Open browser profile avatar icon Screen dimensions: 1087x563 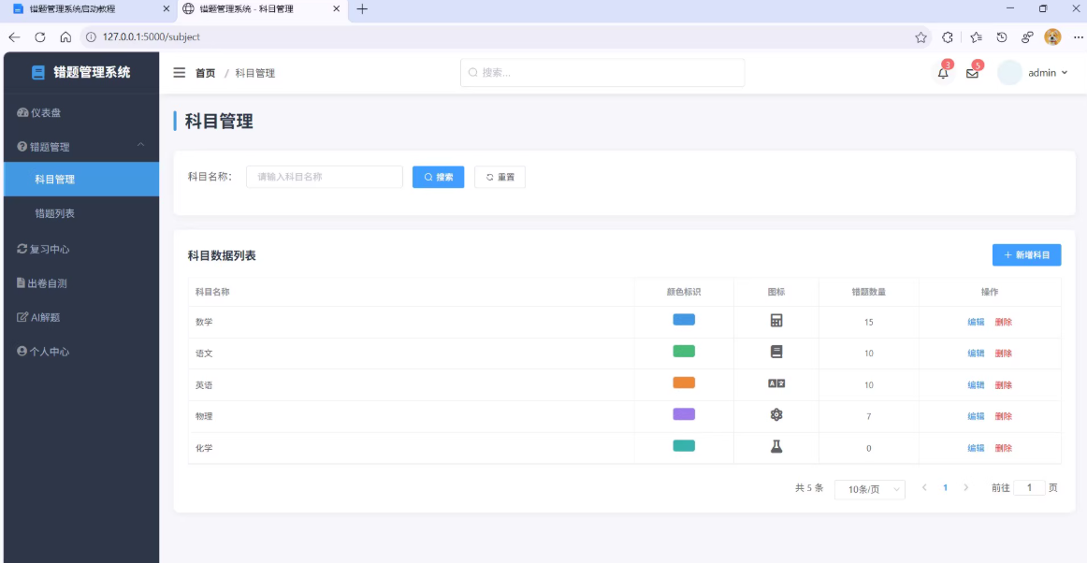coord(1052,37)
